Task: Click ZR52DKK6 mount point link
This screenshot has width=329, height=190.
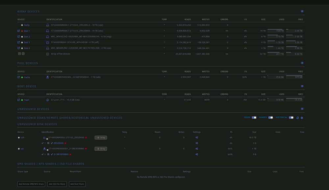Action: 59,143
